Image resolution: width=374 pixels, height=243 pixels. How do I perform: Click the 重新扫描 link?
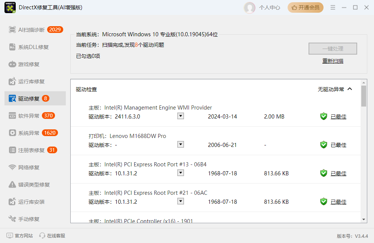[333, 61]
